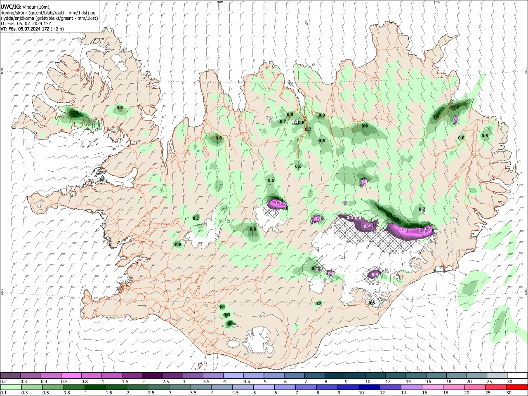Viewport: 528px width, 396px height.
Task: Click the 'UWC/IG: Vindur (10m)' title text
Action: (26, 7)
